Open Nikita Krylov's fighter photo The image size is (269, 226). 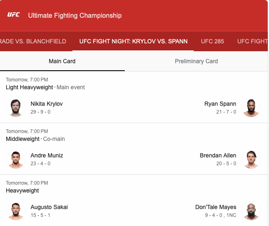(x=16, y=108)
